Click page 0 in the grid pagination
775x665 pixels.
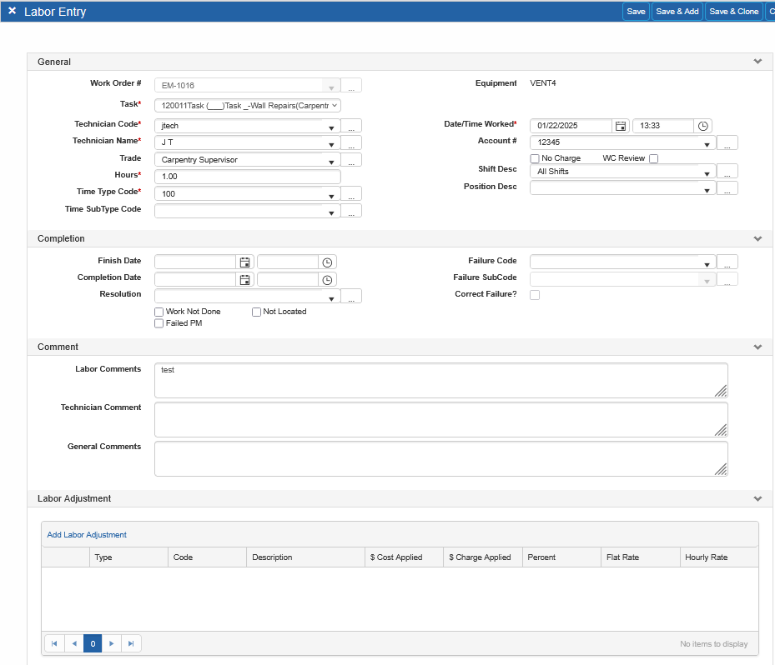tap(92, 643)
